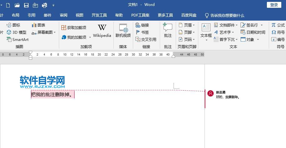286x148 pixels.
Task: Click the New document icon in quick access toolbar
Action: point(8,5)
